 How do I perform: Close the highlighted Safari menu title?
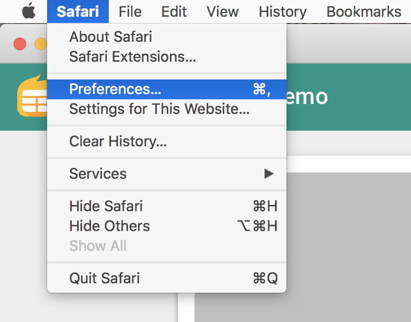[78, 11]
